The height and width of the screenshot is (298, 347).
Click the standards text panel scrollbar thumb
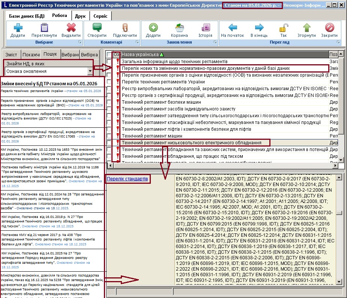pos(339,213)
